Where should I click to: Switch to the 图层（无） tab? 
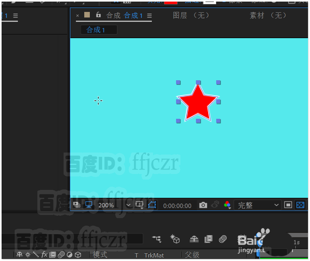tap(191, 15)
